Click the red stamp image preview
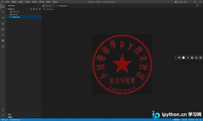The height and width of the screenshot is (121, 203). tap(122, 64)
